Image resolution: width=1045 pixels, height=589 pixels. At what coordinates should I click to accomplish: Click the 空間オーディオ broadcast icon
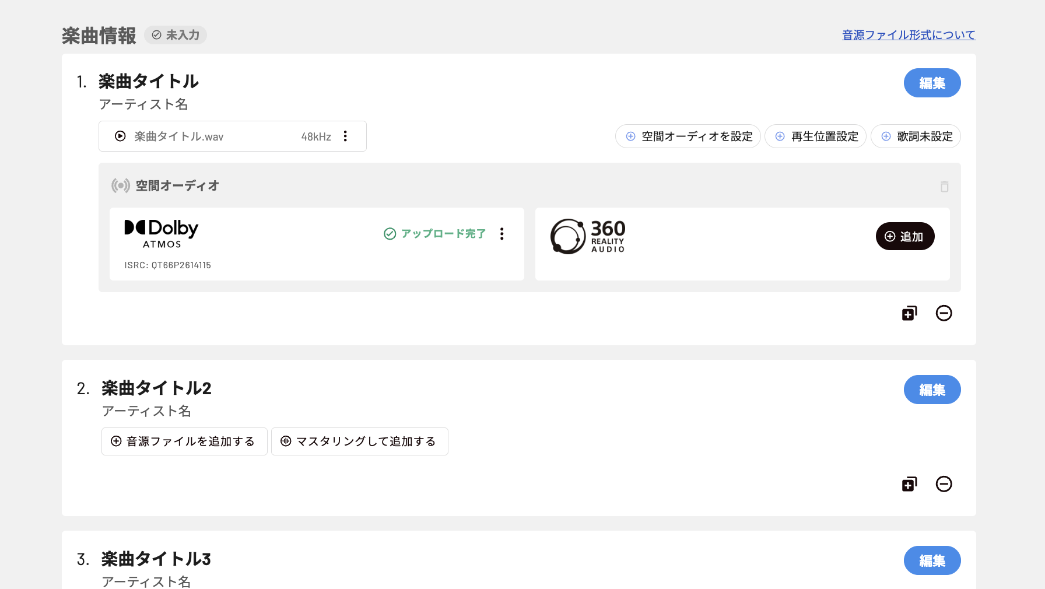point(121,186)
